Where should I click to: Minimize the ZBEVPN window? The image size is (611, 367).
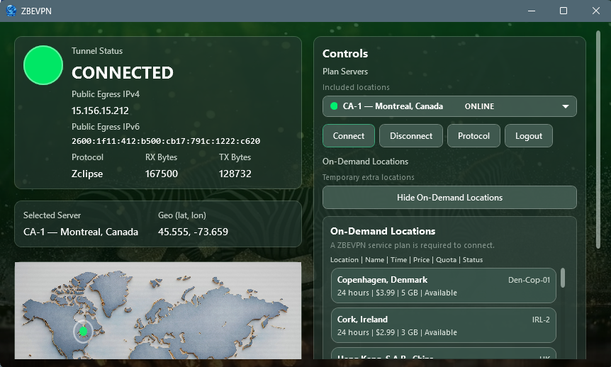point(531,11)
